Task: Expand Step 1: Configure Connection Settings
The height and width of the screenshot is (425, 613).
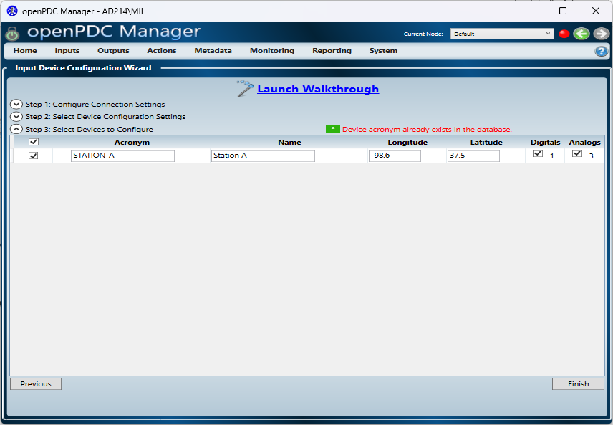Action: [16, 104]
